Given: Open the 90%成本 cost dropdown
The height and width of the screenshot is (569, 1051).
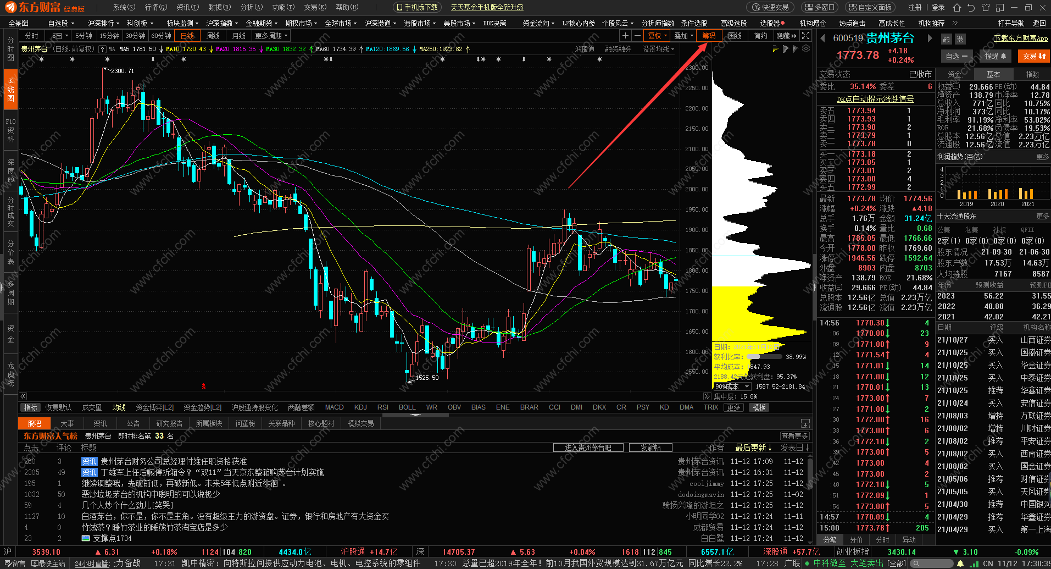Looking at the screenshot, I should (x=732, y=386).
